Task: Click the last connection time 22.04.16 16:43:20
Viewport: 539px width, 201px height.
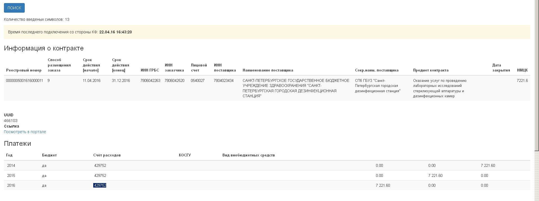Action: (115, 32)
